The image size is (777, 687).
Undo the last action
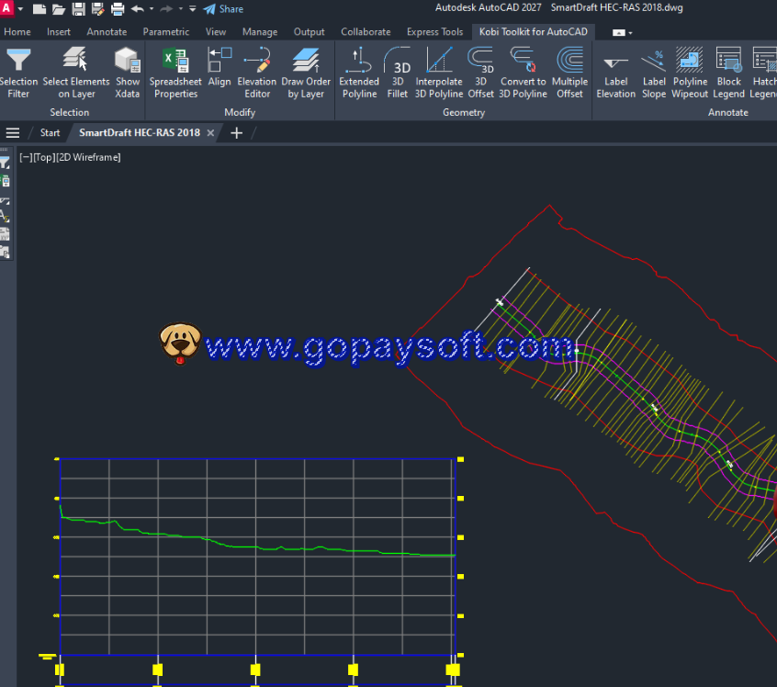138,9
